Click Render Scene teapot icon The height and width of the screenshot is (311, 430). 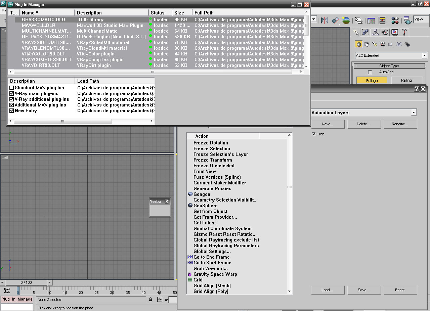pos(408,20)
